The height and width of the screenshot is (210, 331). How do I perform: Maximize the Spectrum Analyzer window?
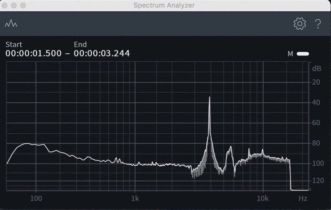point(23,5)
